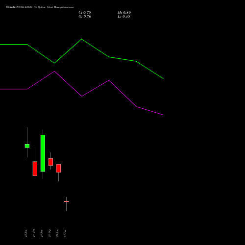Click the highest peak of the purple line

(x=54, y=71)
